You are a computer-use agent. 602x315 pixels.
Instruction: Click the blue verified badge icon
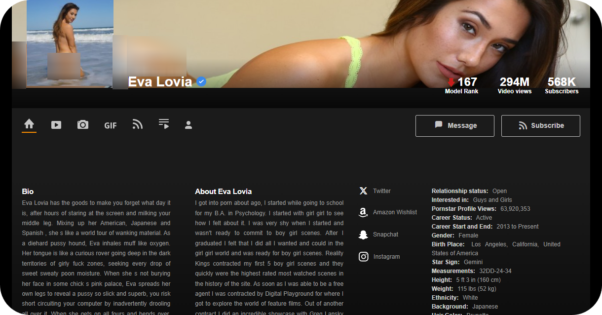201,82
